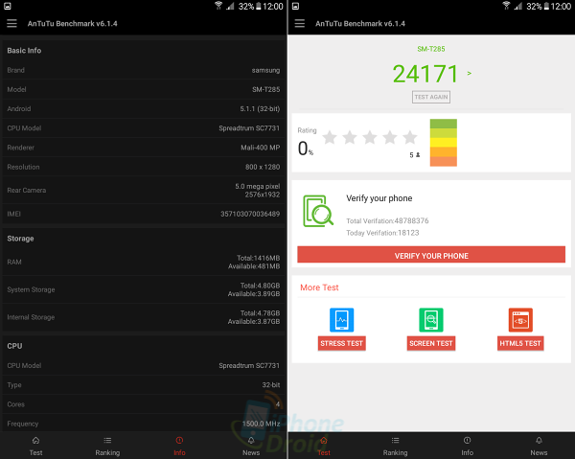Tap Spreadtrum SC7731 in the Basic Info section
The width and height of the screenshot is (575, 459).
249,128
